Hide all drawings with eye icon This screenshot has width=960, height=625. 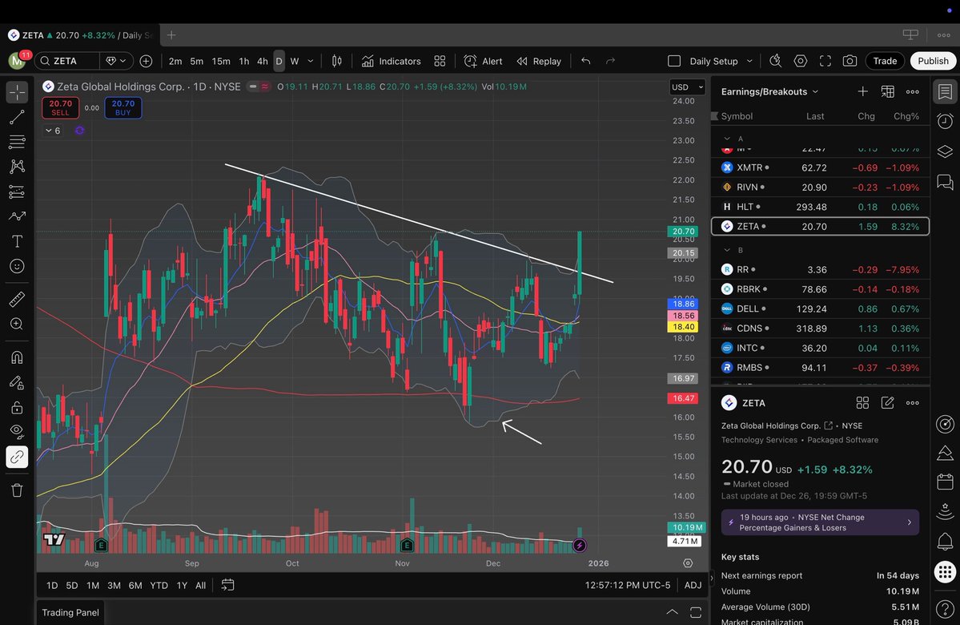(x=17, y=431)
